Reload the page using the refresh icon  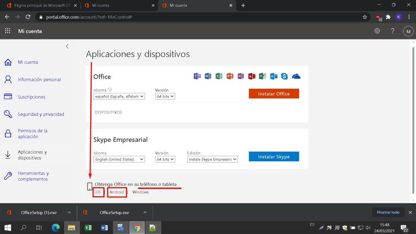tap(28, 17)
